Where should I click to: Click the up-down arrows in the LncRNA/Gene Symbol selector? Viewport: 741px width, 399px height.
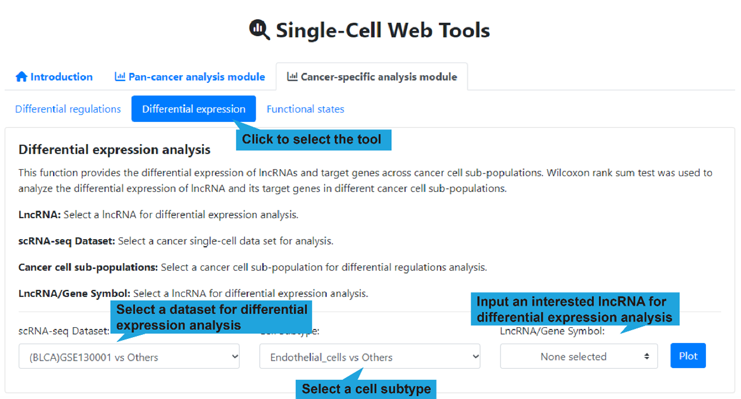pos(646,356)
